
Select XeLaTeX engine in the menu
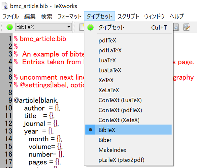(x=128, y=90)
